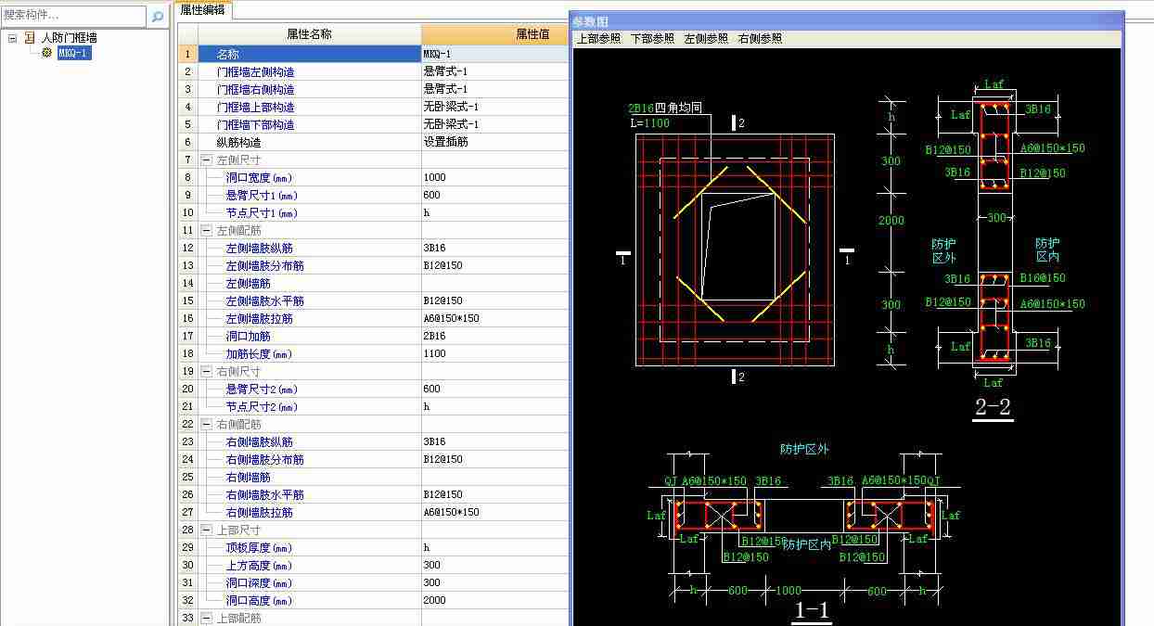Switch to the 属性编辑 tab
Screen dimensions: 1154x626
click(x=201, y=10)
